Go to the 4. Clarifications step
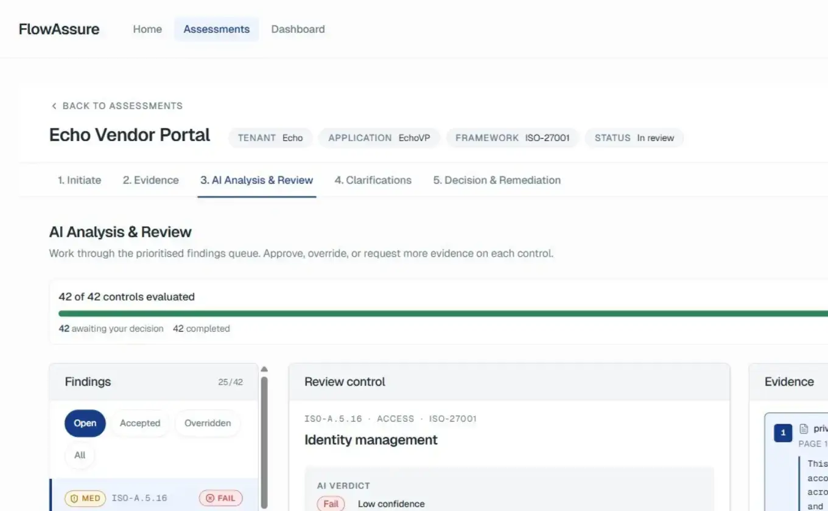This screenshot has height=511, width=828. [373, 180]
